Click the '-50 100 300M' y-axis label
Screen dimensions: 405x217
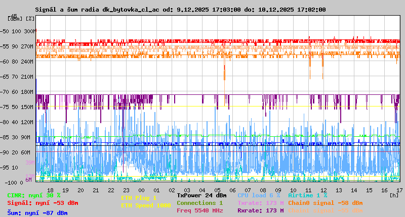tap(18, 31)
